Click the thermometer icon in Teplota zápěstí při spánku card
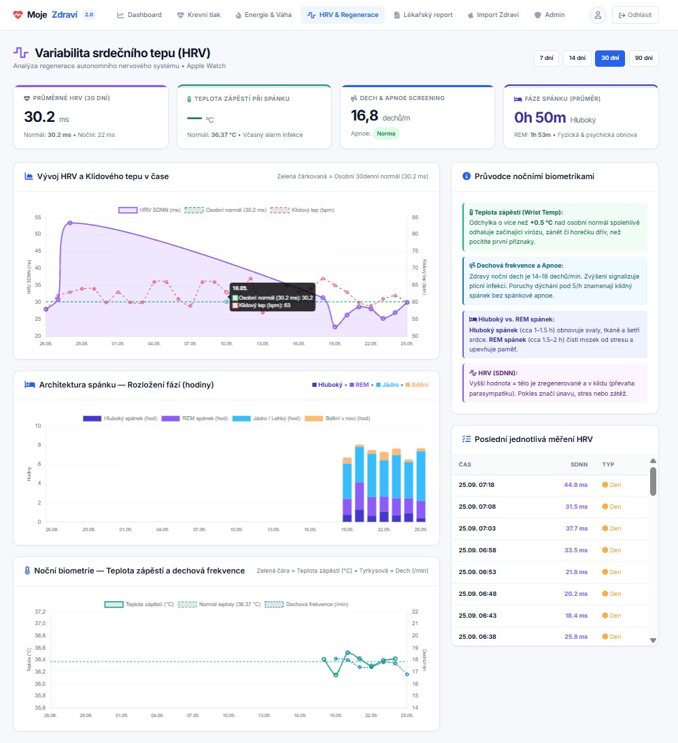The width and height of the screenshot is (678, 743). (x=189, y=99)
